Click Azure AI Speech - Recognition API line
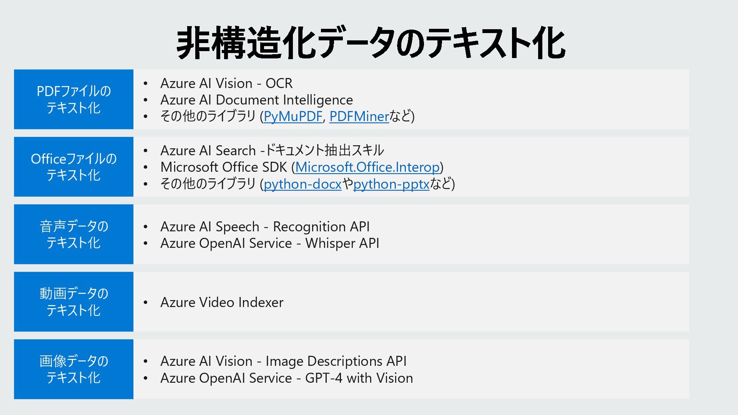The image size is (738, 415). click(x=265, y=227)
